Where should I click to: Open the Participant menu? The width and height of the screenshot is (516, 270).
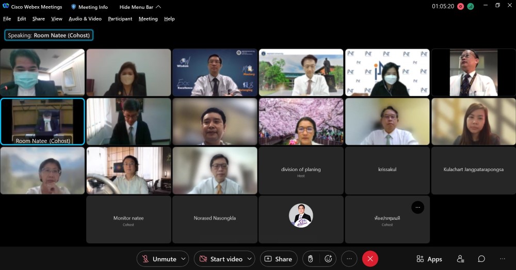click(x=120, y=19)
